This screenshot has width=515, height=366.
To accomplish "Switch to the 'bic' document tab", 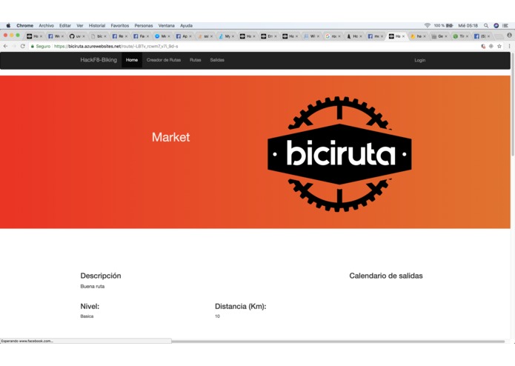I will pos(97,36).
